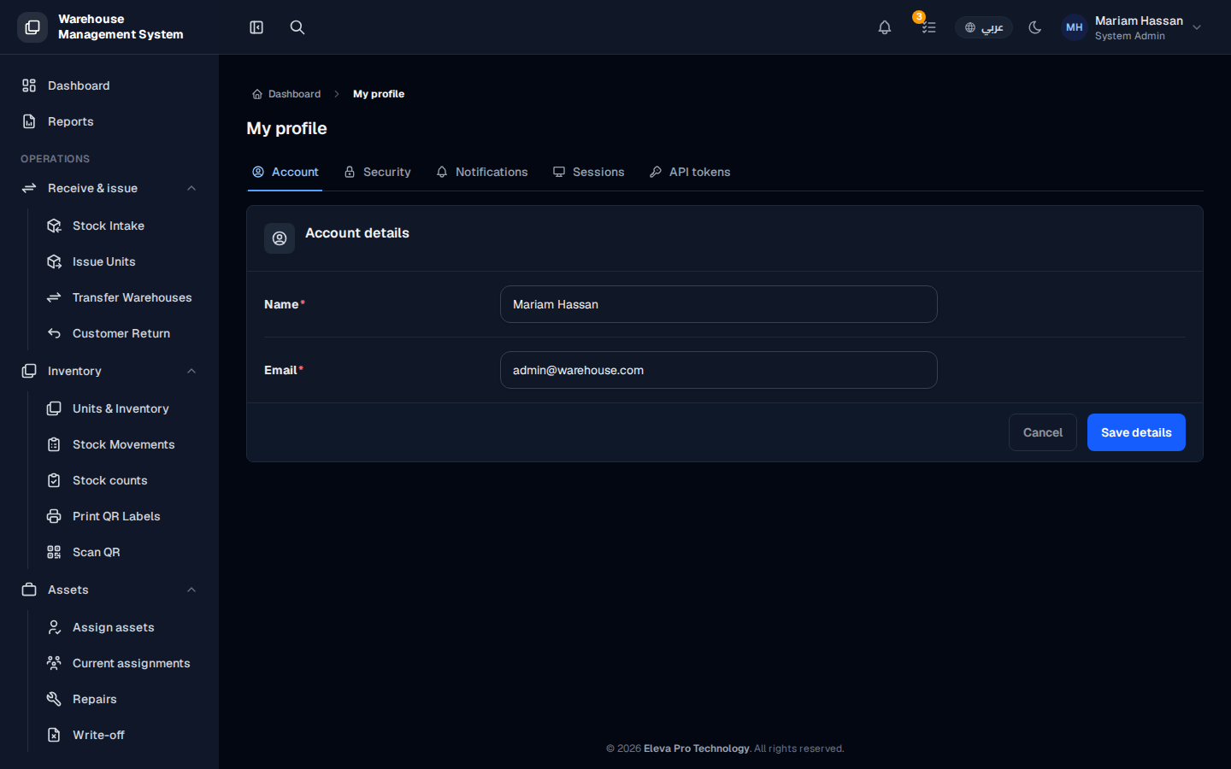1231x769 pixels.
Task: Select the Account tab
Action: tap(285, 172)
